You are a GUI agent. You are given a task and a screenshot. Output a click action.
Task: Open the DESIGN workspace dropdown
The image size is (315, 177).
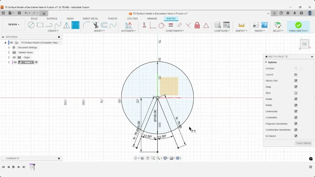(14, 25)
